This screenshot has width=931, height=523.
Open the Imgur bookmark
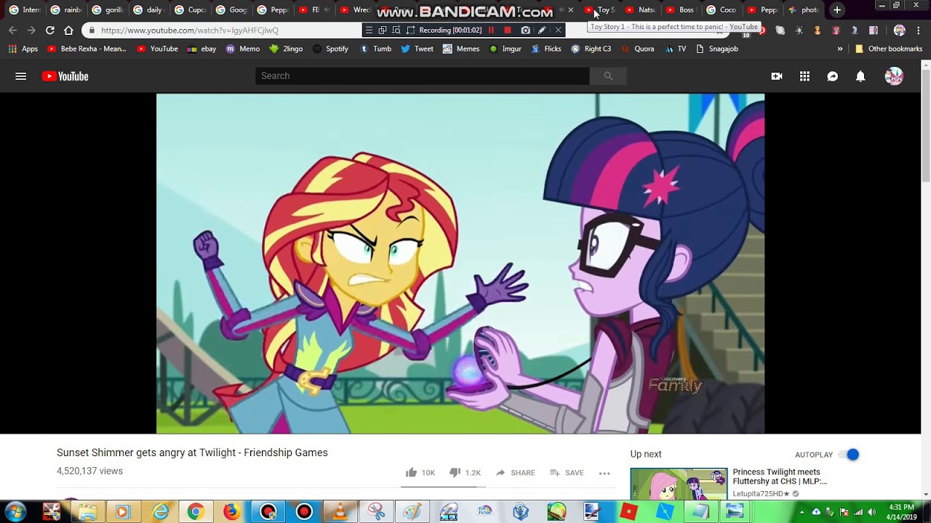point(505,49)
